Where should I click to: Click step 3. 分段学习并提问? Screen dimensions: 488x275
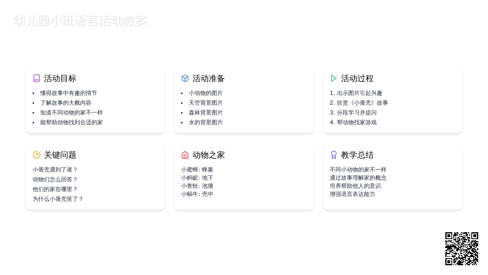(353, 112)
